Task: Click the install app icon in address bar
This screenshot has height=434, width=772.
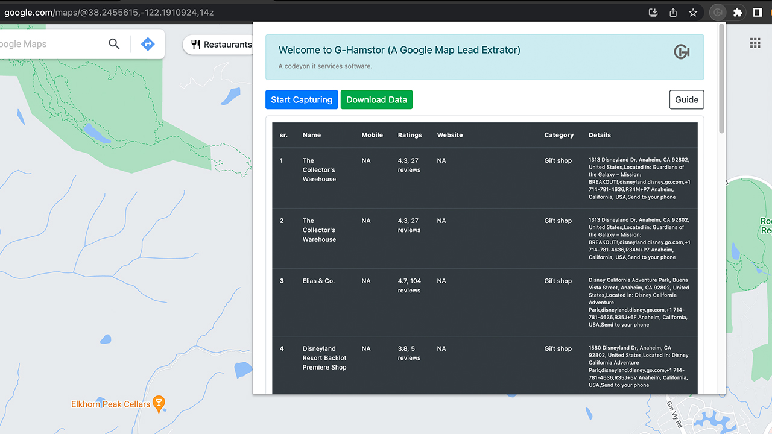Action: click(x=653, y=13)
